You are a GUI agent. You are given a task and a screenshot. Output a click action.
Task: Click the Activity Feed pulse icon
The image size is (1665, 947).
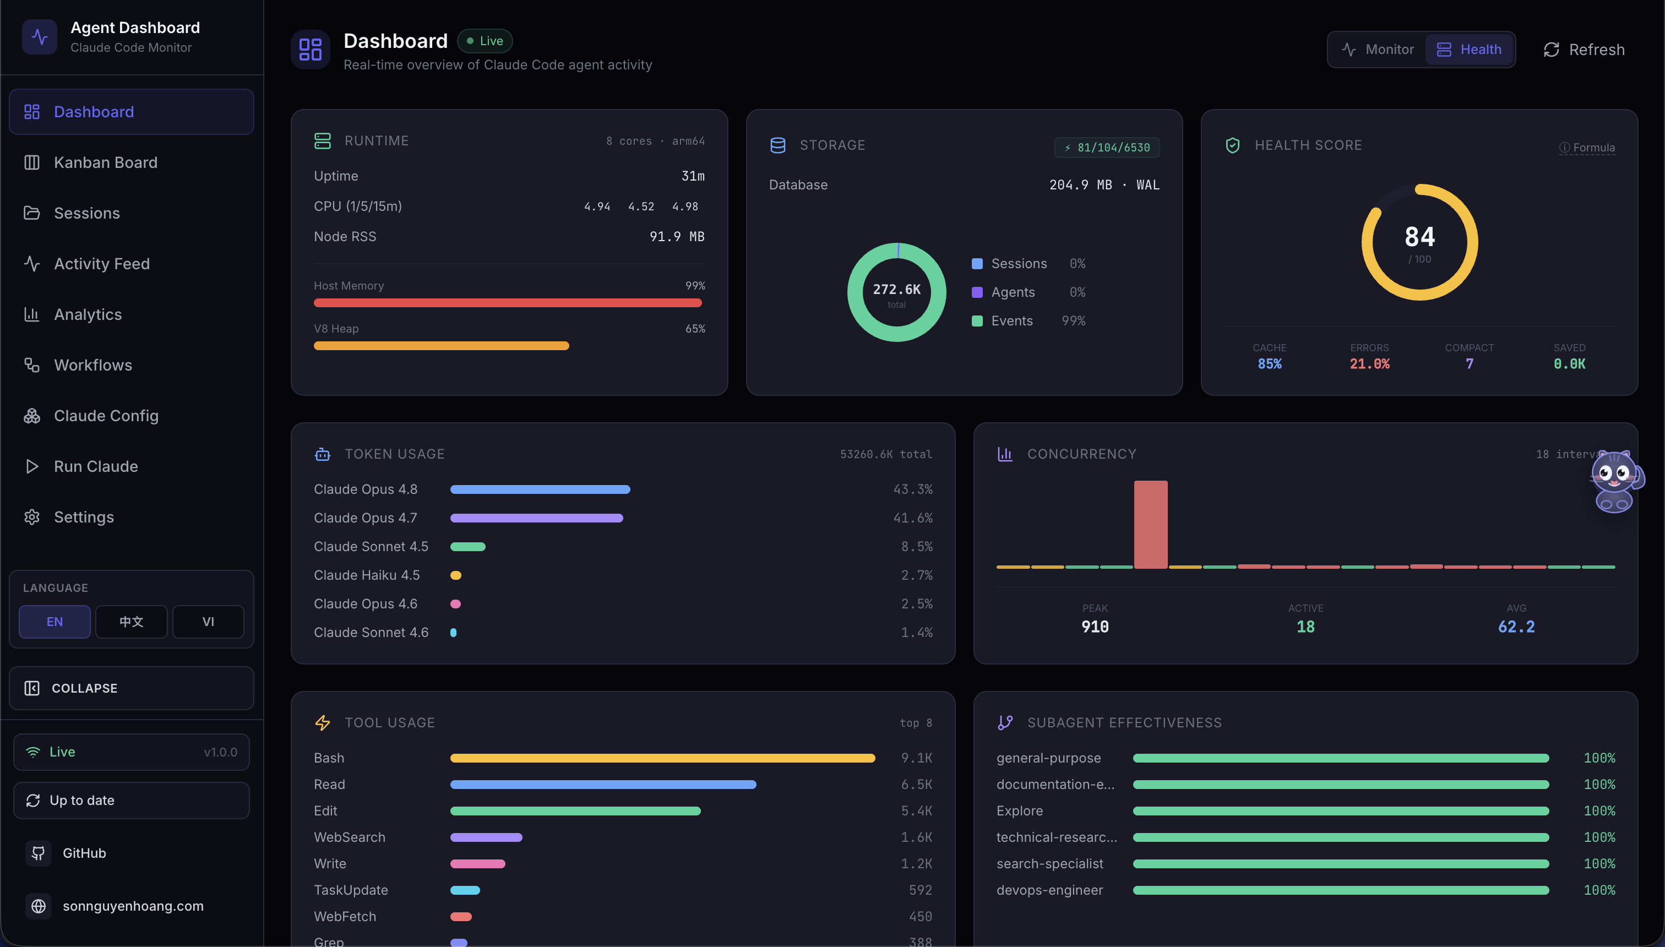(32, 264)
